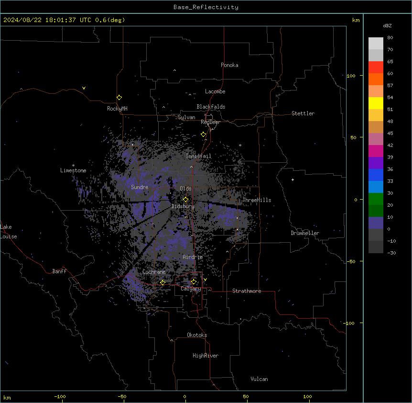Click the Blackfalds label on the map
This screenshot has height=403, width=412.
pyautogui.click(x=211, y=107)
